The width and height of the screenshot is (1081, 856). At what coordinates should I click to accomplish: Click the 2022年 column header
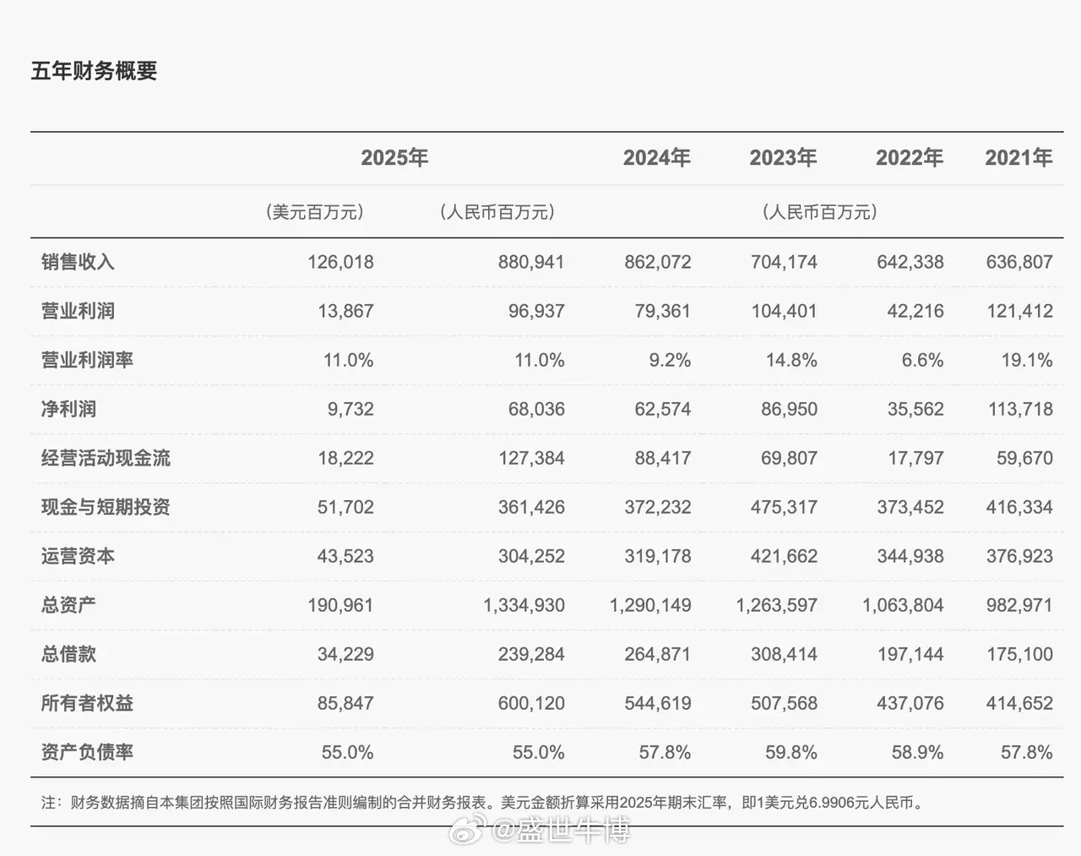click(910, 157)
